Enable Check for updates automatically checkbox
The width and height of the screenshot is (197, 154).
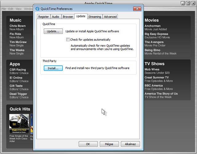coord(68,40)
